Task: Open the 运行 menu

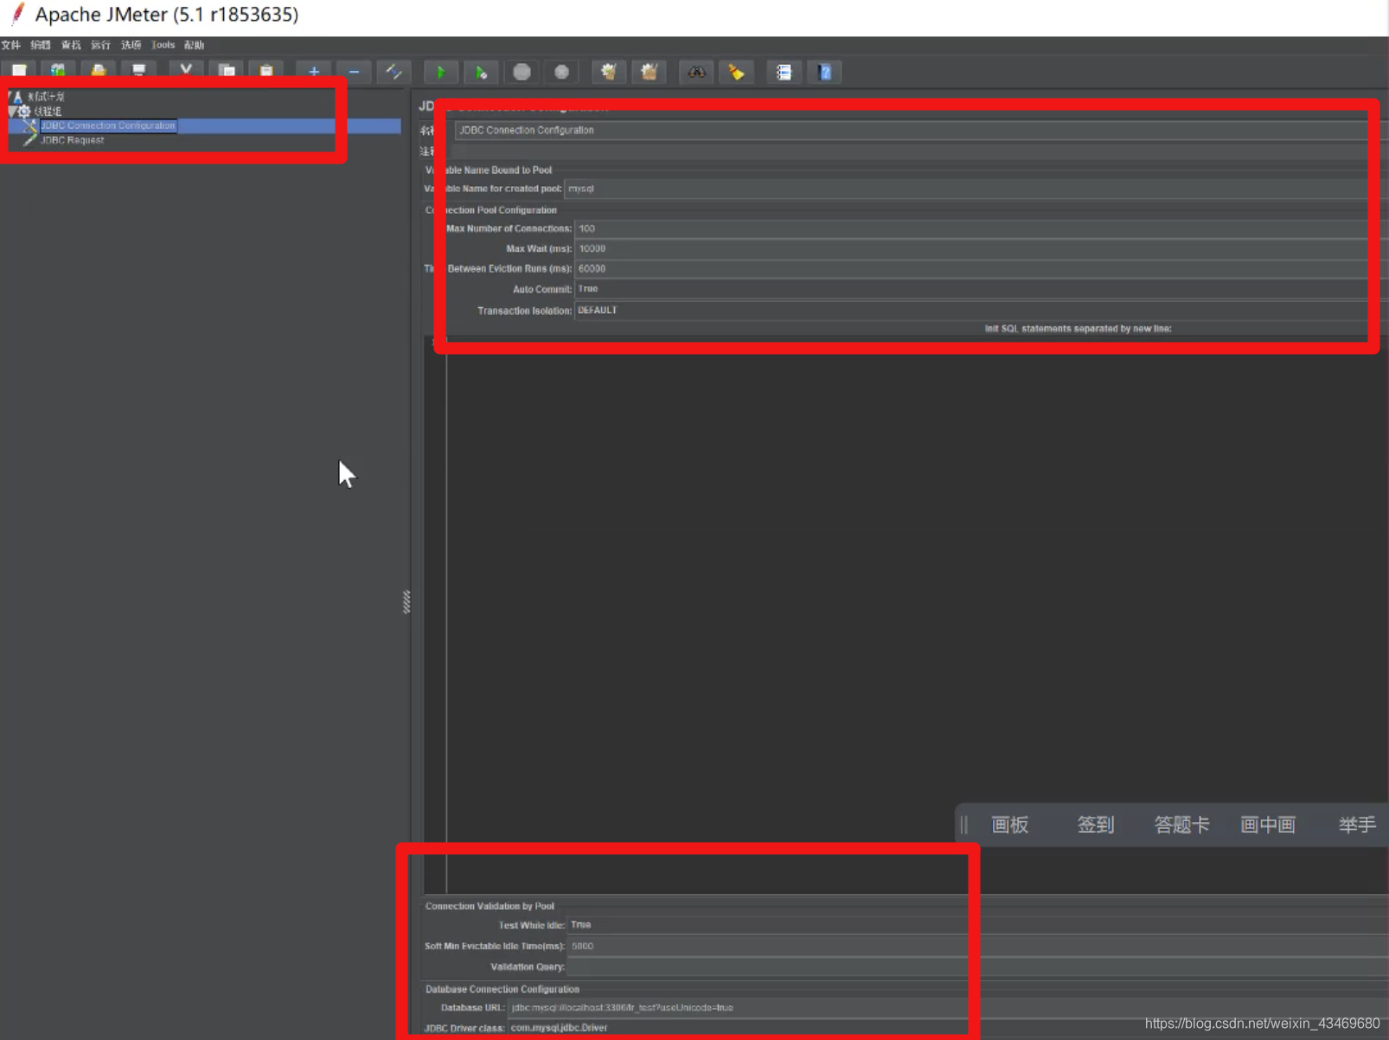Action: tap(101, 45)
